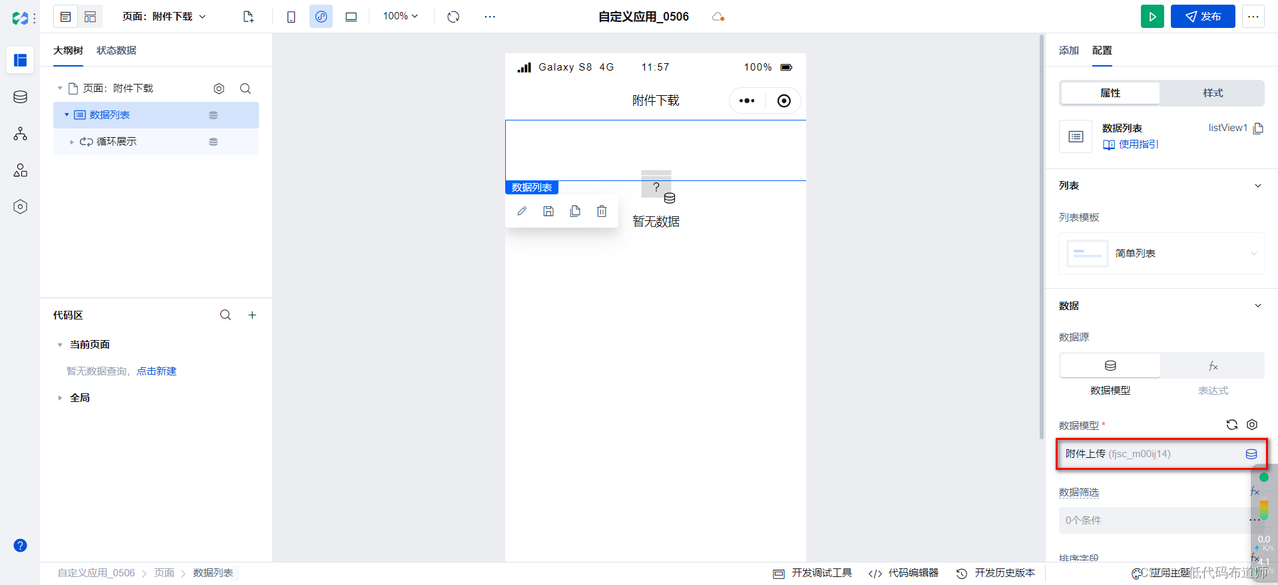The width and height of the screenshot is (1278, 585).
Task: Open the 简单列表 template dropdown
Action: 1162,254
